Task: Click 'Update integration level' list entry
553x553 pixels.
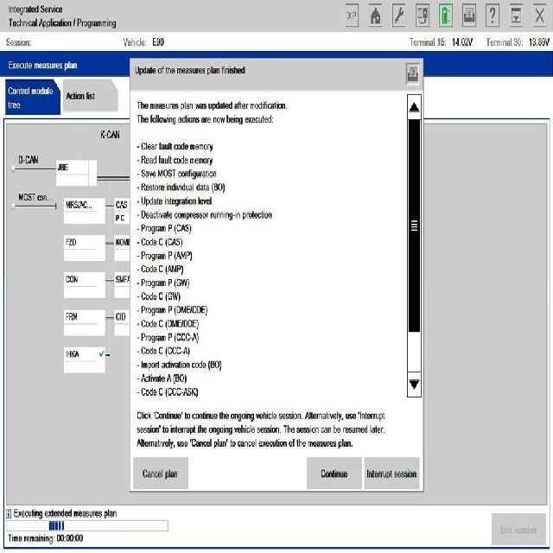Action: tap(175, 201)
